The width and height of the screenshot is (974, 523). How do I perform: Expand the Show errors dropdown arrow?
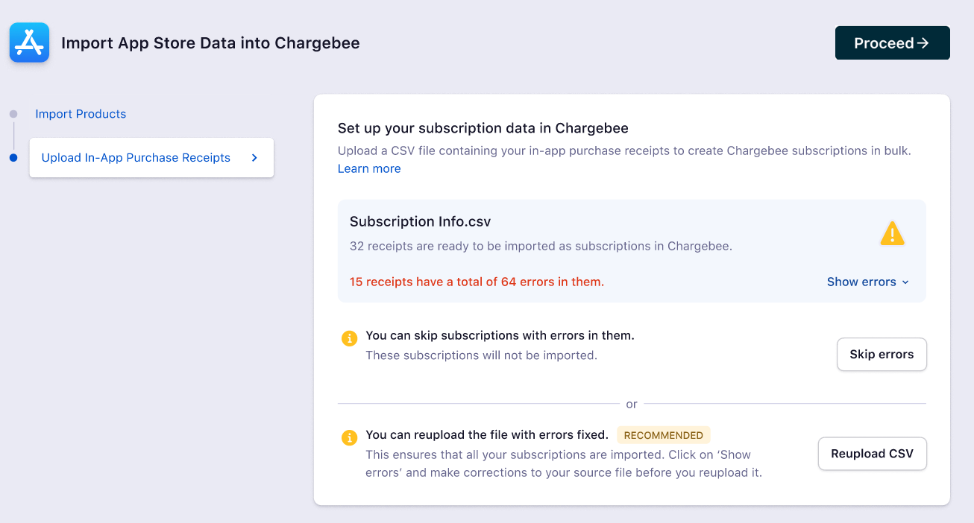coord(905,282)
